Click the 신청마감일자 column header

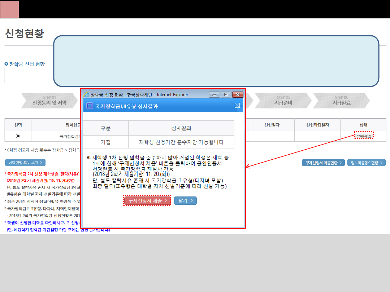coord(317,125)
